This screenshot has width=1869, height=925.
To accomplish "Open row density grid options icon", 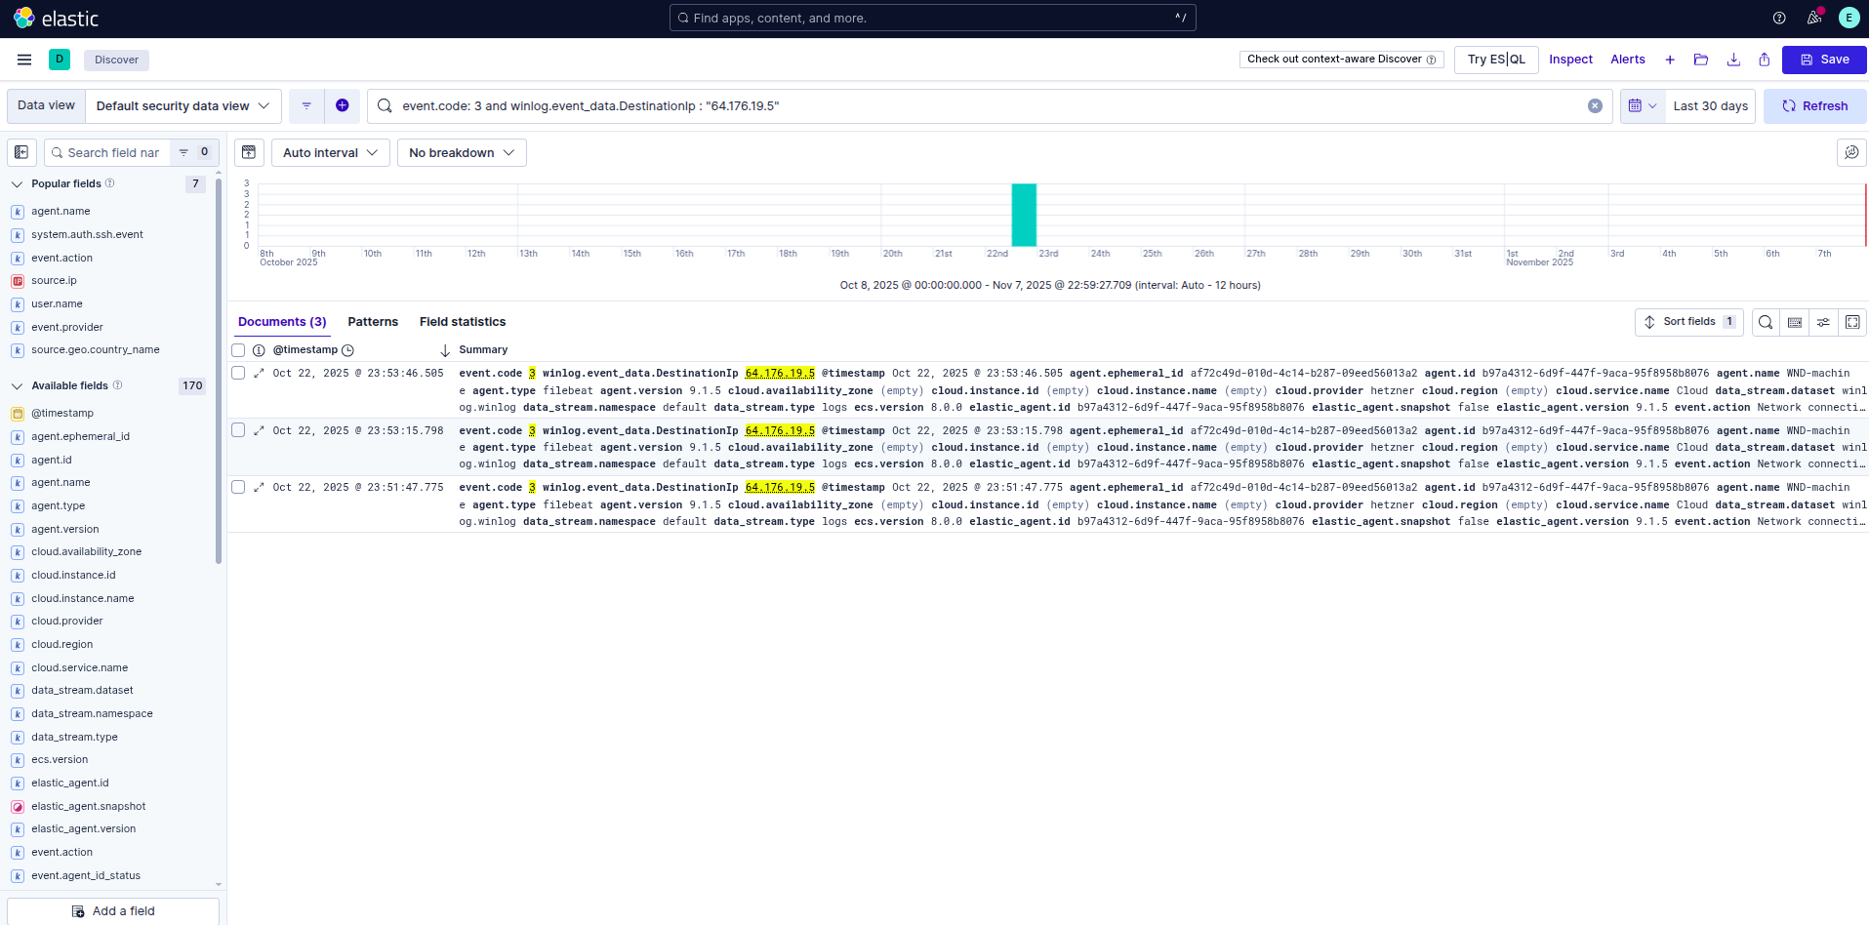I will (1795, 322).
